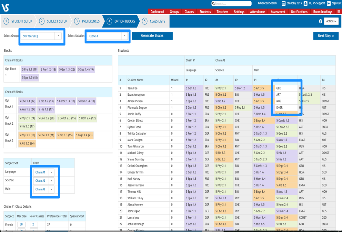Open the Science subject set chain dropdown
Image resolution: width=342 pixels, height=232 pixels.
[x=43, y=181]
